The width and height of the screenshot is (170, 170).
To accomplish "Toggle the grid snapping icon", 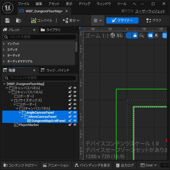I will coord(165,35).
